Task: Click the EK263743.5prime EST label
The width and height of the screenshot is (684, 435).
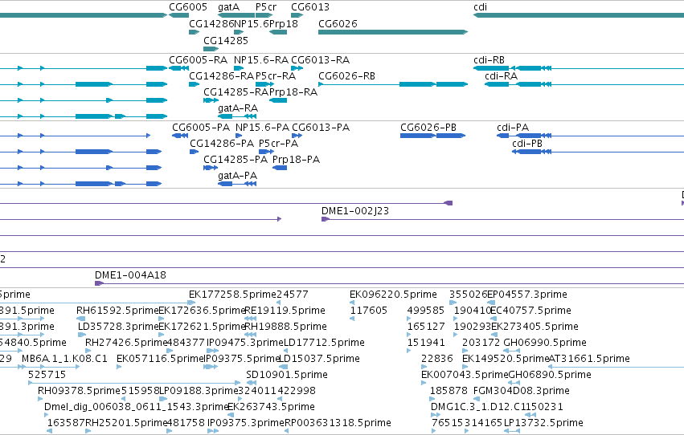Action: pos(271,407)
